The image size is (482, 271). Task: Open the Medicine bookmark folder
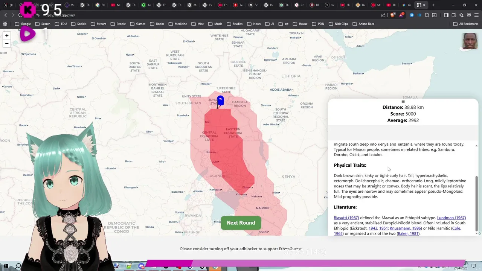click(178, 24)
